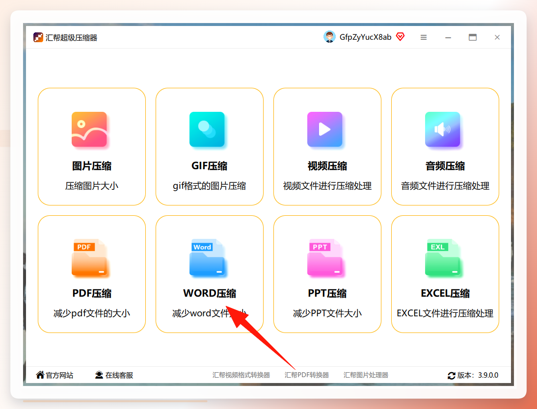
Task: Click the username GfpZyYucX8ab
Action: 365,37
